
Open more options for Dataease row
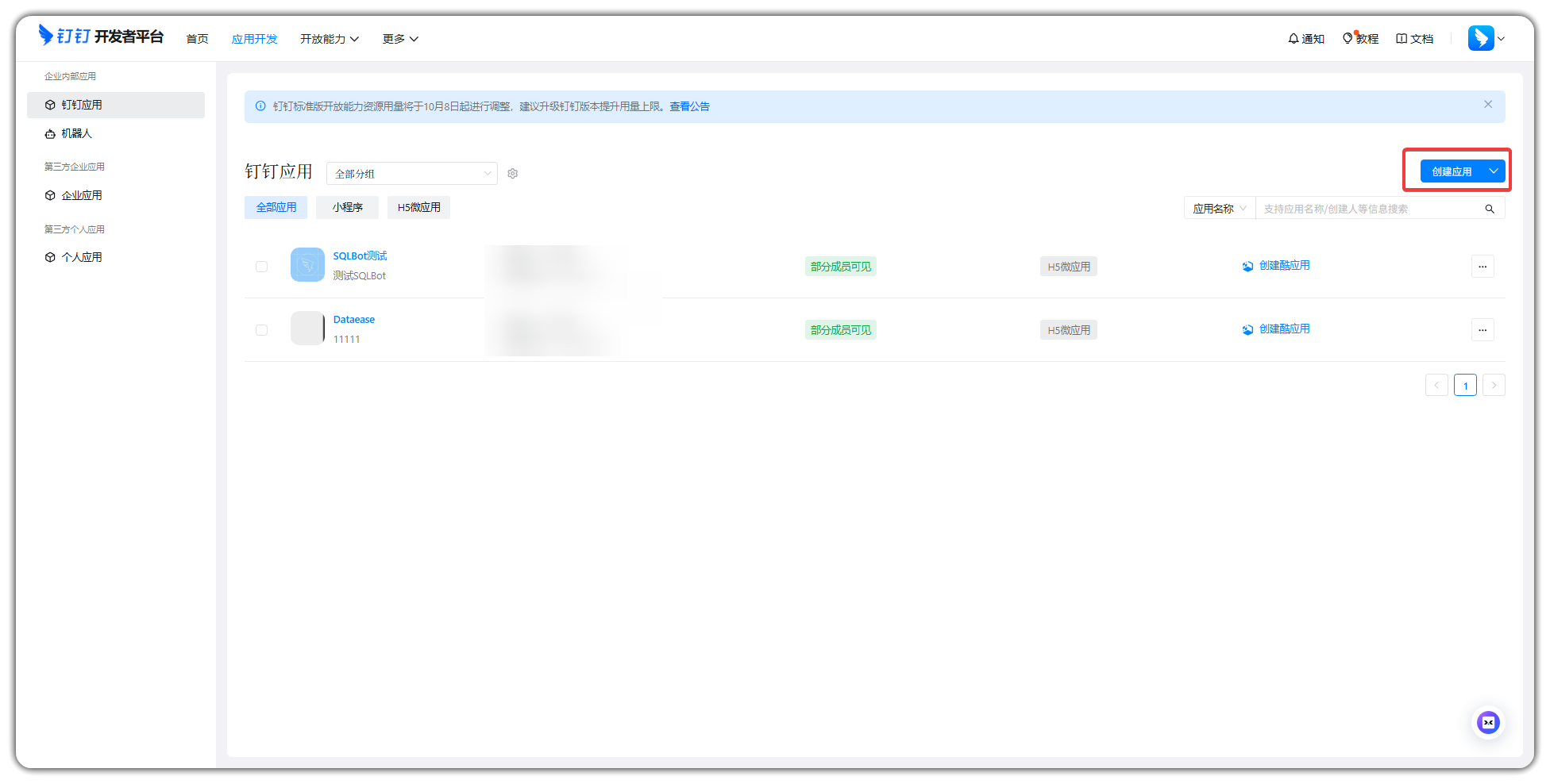point(1483,330)
